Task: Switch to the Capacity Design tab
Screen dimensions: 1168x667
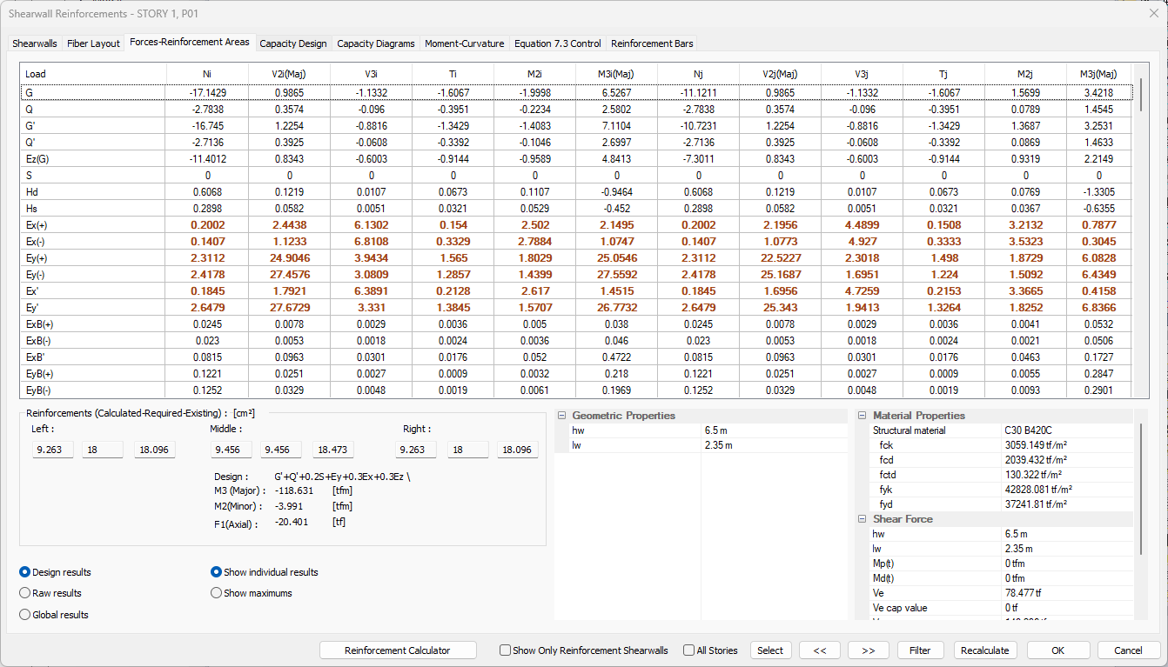Action: [x=293, y=43]
